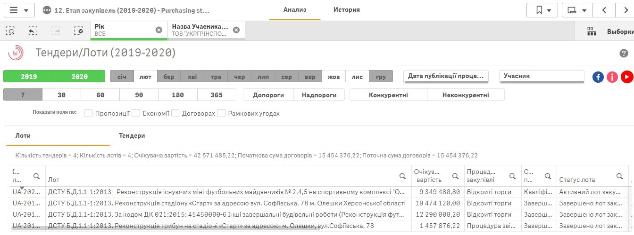The width and height of the screenshot is (634, 235).
Task: Open the YouTube link icon
Action: point(627,77)
